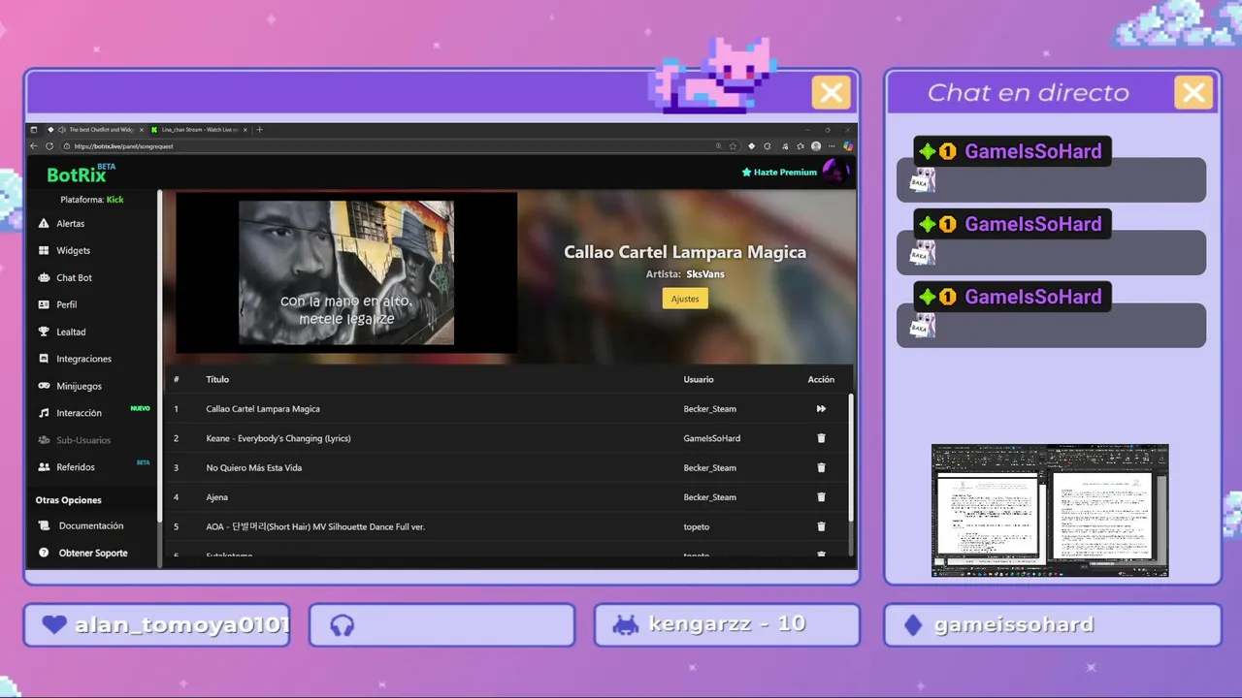Click the song video thumbnail

click(x=346, y=272)
